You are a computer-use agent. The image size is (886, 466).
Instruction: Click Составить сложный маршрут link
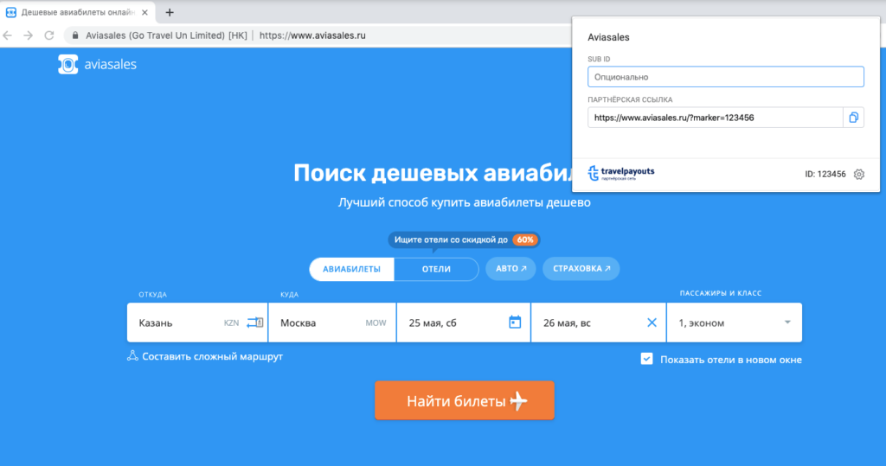point(213,356)
